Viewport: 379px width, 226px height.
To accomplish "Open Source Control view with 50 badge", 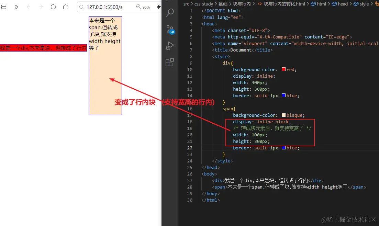I will (x=170, y=30).
